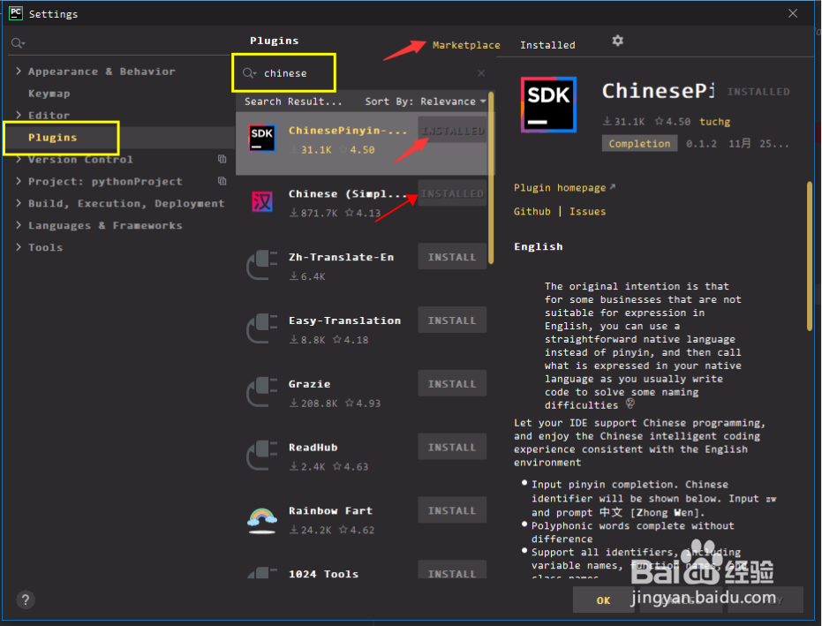The height and width of the screenshot is (626, 822).
Task: Expand the Editor settings node
Action: click(19, 115)
